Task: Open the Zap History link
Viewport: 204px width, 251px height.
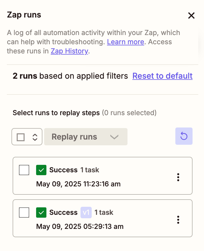Action: tap(70, 51)
